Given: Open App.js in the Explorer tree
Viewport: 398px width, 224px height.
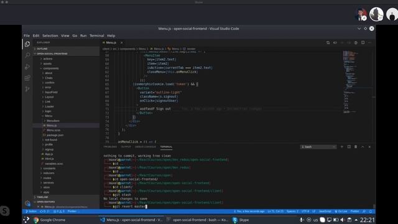Looking at the screenshot, I should coord(49,154).
